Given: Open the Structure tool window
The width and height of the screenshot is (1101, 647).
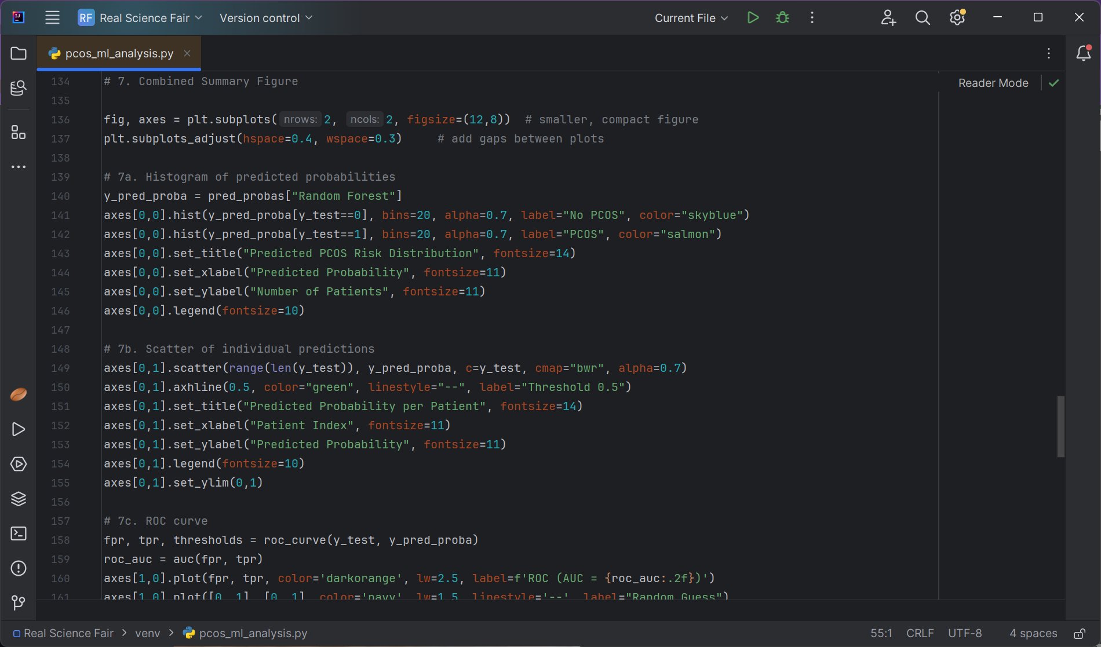Looking at the screenshot, I should [x=19, y=133].
